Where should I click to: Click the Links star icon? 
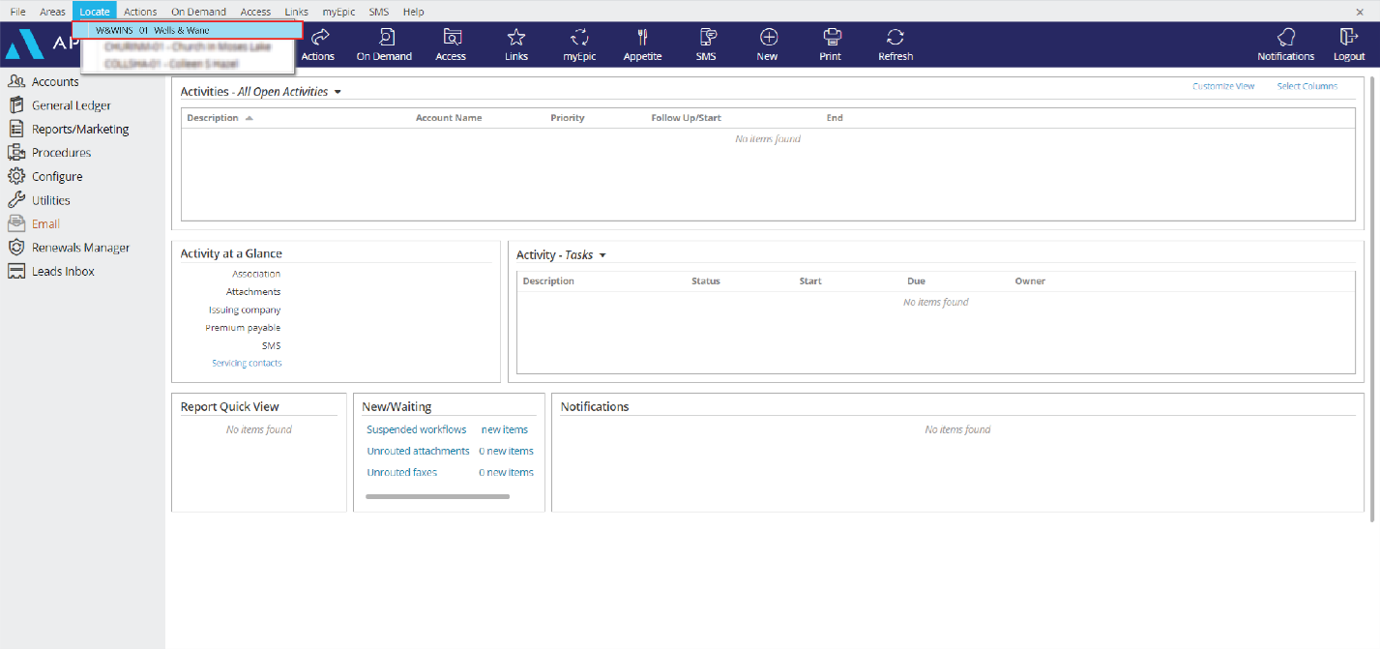click(516, 38)
